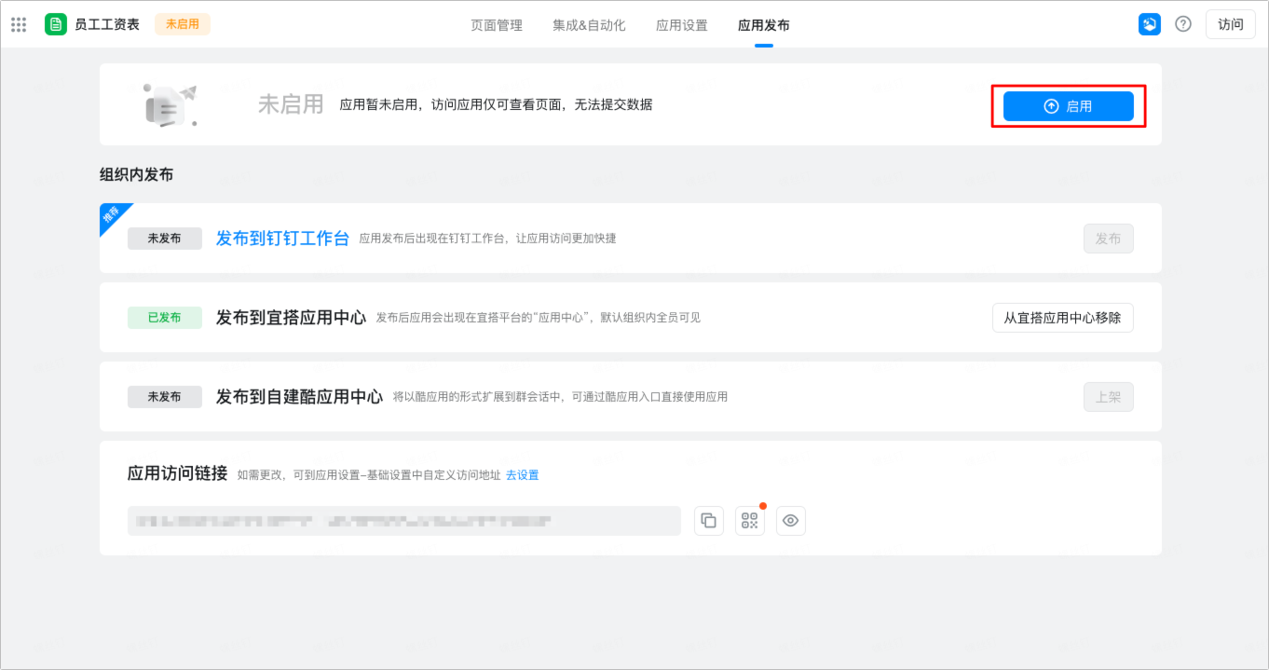Click the 发布到自建酷应用中心 heading

tap(299, 397)
